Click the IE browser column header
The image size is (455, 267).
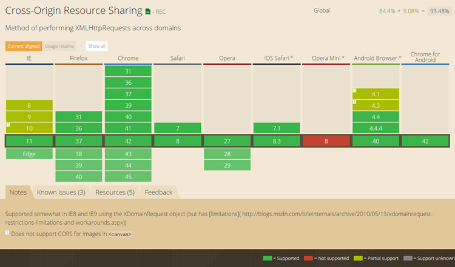point(29,58)
